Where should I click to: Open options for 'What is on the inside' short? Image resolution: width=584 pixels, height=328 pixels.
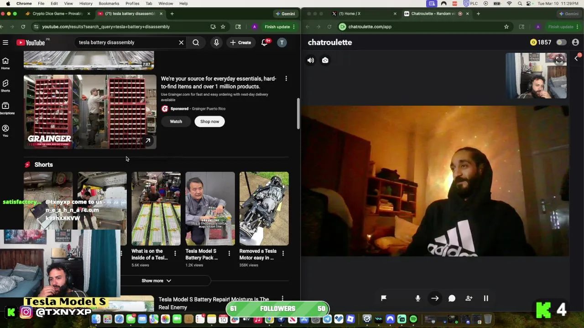[175, 253]
